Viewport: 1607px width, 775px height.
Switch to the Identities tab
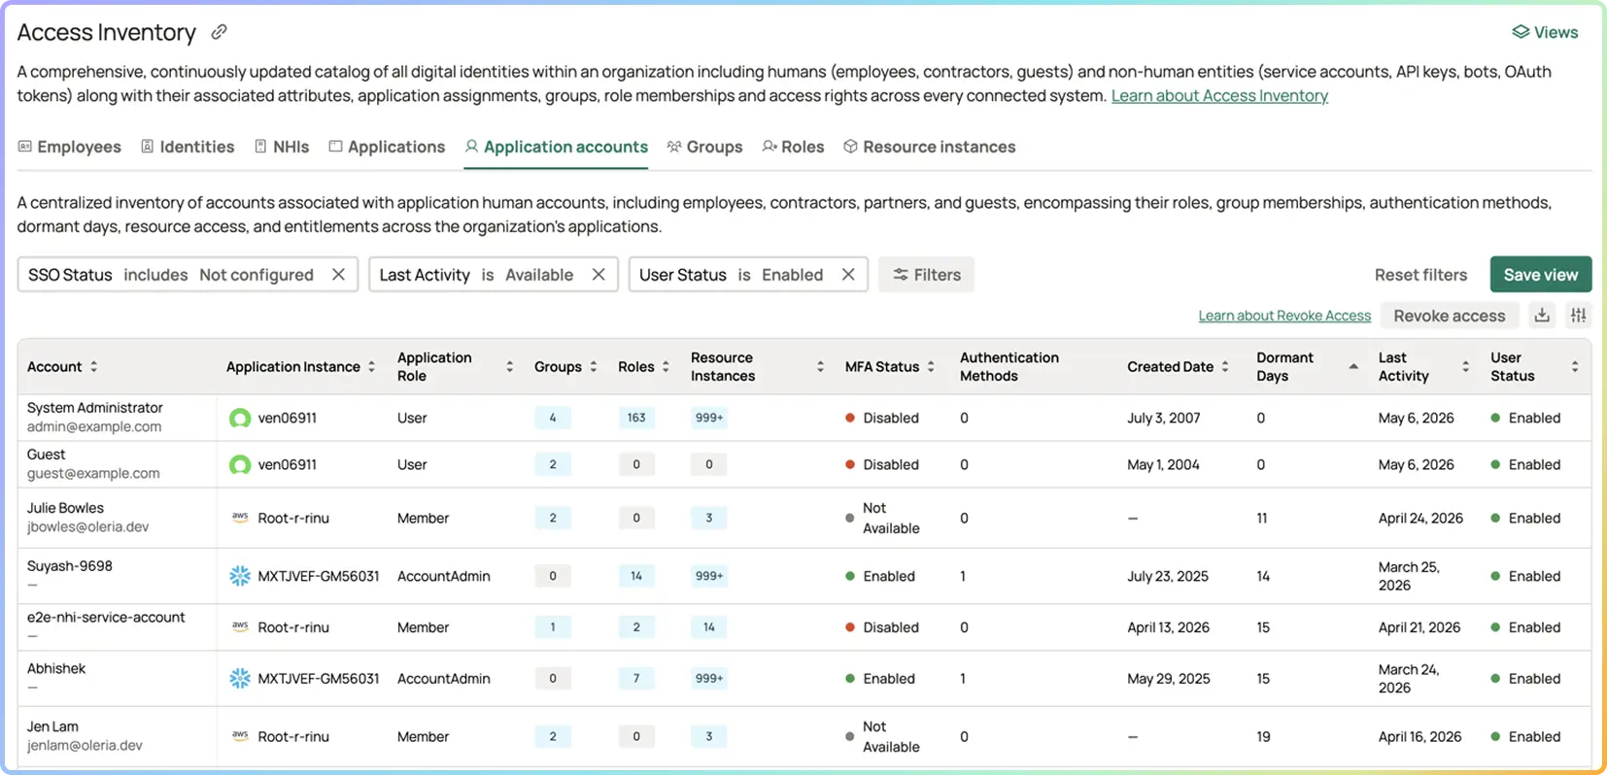click(188, 147)
